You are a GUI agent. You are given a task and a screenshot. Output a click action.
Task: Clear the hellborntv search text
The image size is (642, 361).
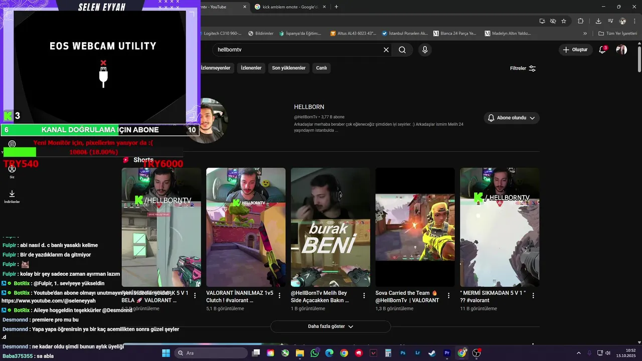tap(386, 50)
